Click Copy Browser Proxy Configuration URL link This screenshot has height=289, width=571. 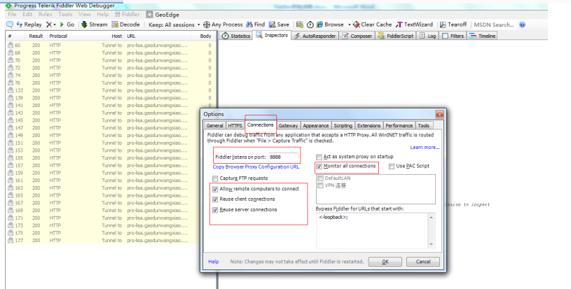pyautogui.click(x=256, y=167)
